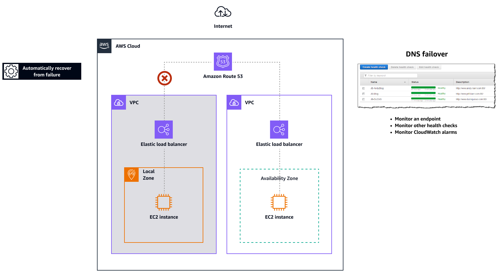Screen dimensions: 499x273
Task: Click the Local Zone location icon
Action: click(131, 175)
